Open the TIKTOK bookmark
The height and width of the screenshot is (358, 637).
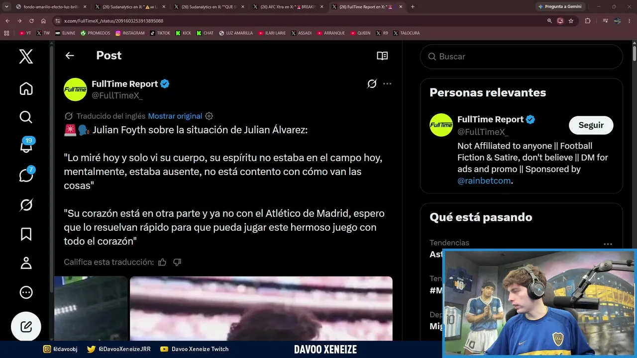tap(160, 33)
